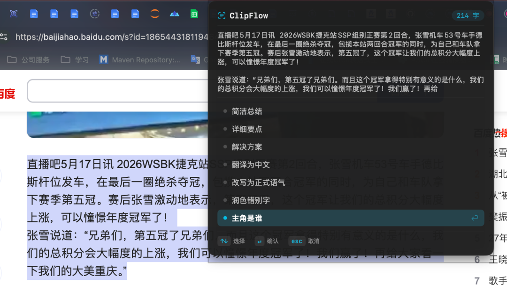This screenshot has height=285, width=507.
Task: Choose the 简洁总结 action
Action: coord(351,111)
